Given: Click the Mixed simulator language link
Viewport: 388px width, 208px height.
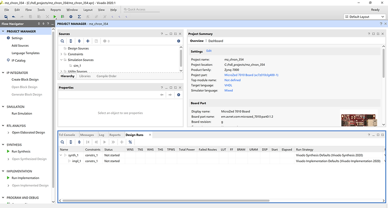Looking at the screenshot, I should (x=228, y=91).
